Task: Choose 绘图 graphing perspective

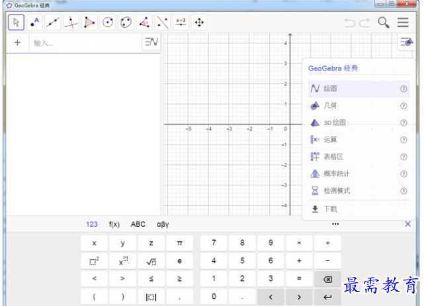Action: (359, 88)
